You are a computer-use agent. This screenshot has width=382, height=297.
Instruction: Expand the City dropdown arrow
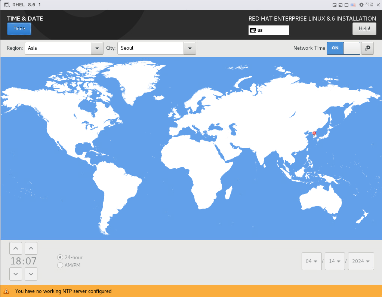[x=190, y=48]
